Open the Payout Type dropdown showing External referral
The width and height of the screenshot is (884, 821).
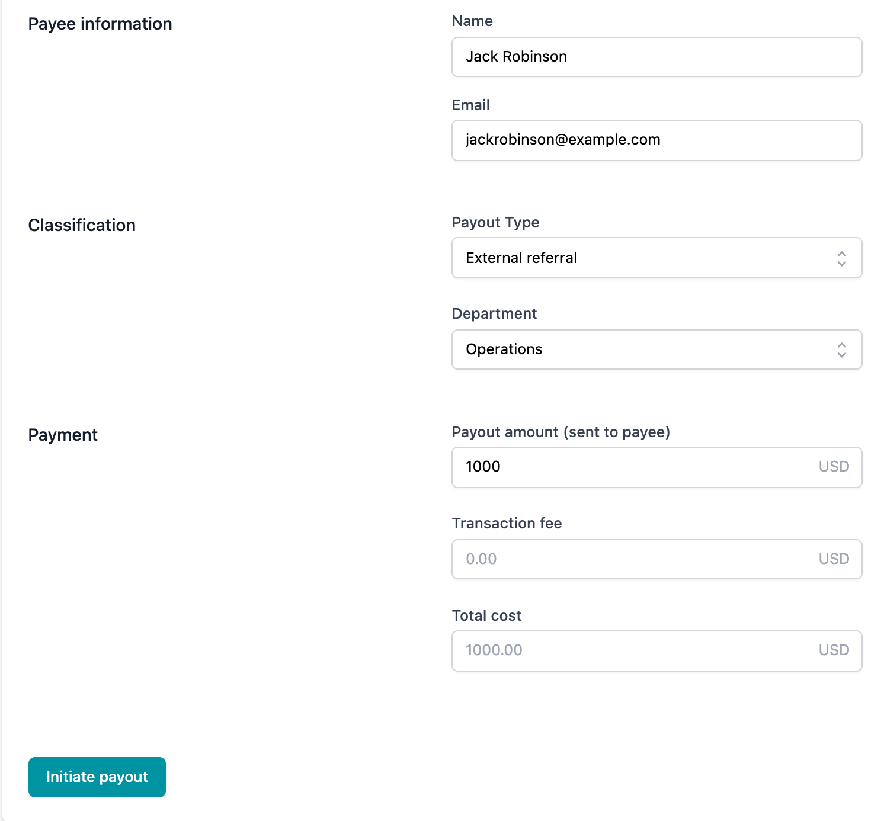coord(656,258)
